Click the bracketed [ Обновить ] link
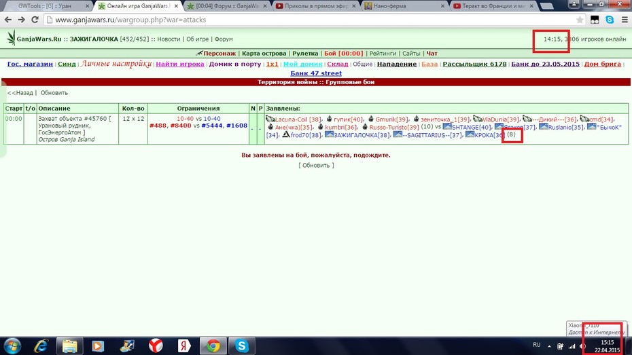Viewport: 632px width, 355px height. 316,165
